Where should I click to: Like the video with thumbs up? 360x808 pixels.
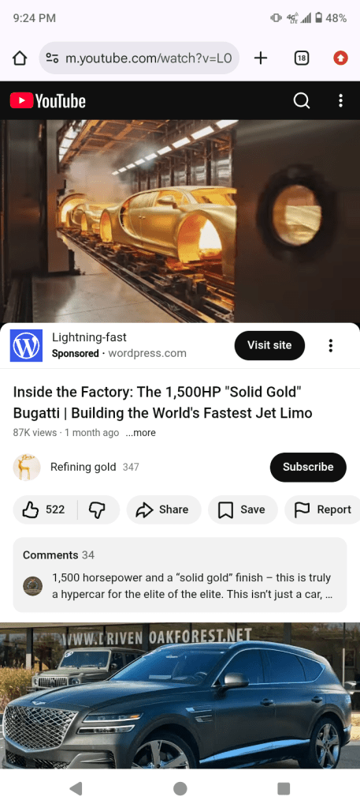45,509
